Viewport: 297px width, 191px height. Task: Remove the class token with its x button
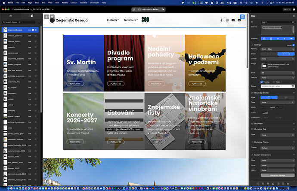[x=281, y=27]
